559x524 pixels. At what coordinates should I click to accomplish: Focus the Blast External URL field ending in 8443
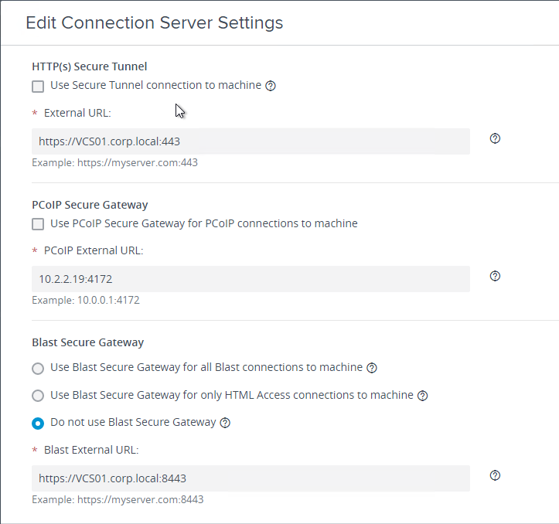click(251, 478)
